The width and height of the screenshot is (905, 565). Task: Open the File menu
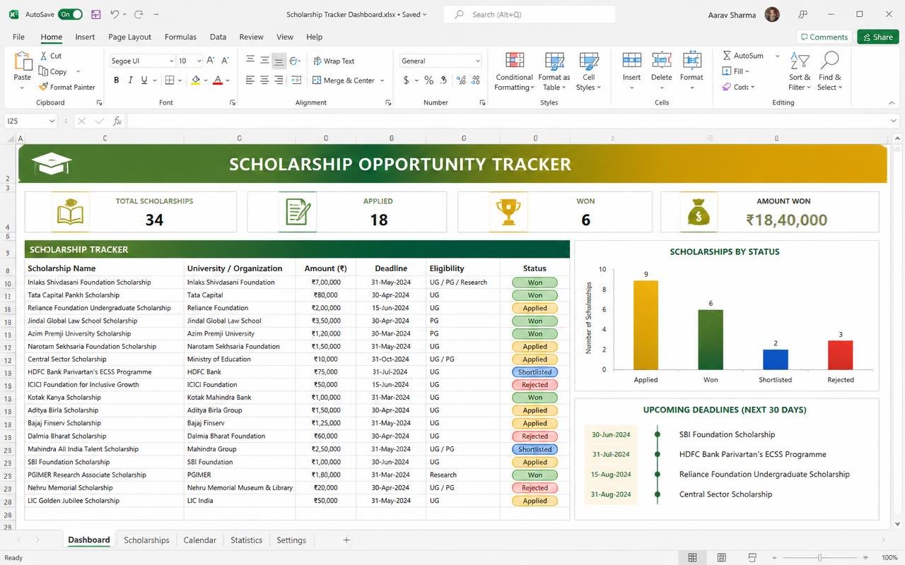click(x=18, y=37)
